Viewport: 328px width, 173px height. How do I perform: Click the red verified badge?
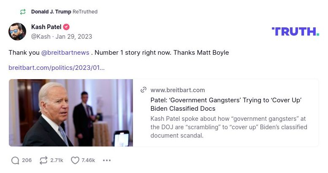click(x=66, y=27)
